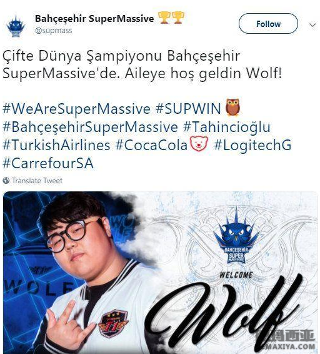This screenshot has width=320, height=354.
Task: Open the Bahçeşehir SuperMassive display name
Action: pyautogui.click(x=94, y=19)
